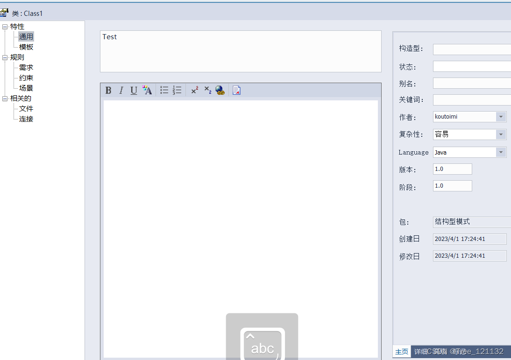The width and height of the screenshot is (511, 360).
Task: Open the font color tool
Action: click(147, 91)
